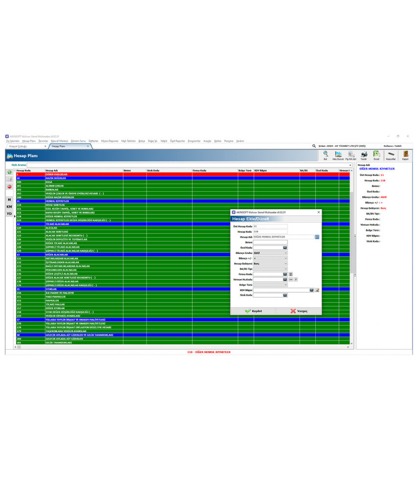Viewport: 418px width, 489px height.
Task: Click the Bul search toolbar icon
Action: (x=326, y=155)
